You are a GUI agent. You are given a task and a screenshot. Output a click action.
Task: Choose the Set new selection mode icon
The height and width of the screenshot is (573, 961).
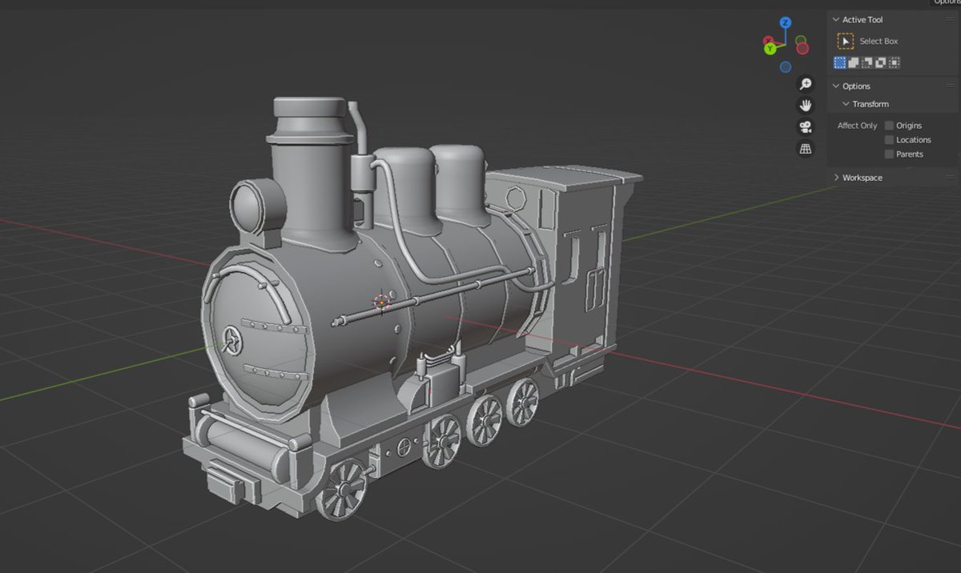tap(840, 62)
